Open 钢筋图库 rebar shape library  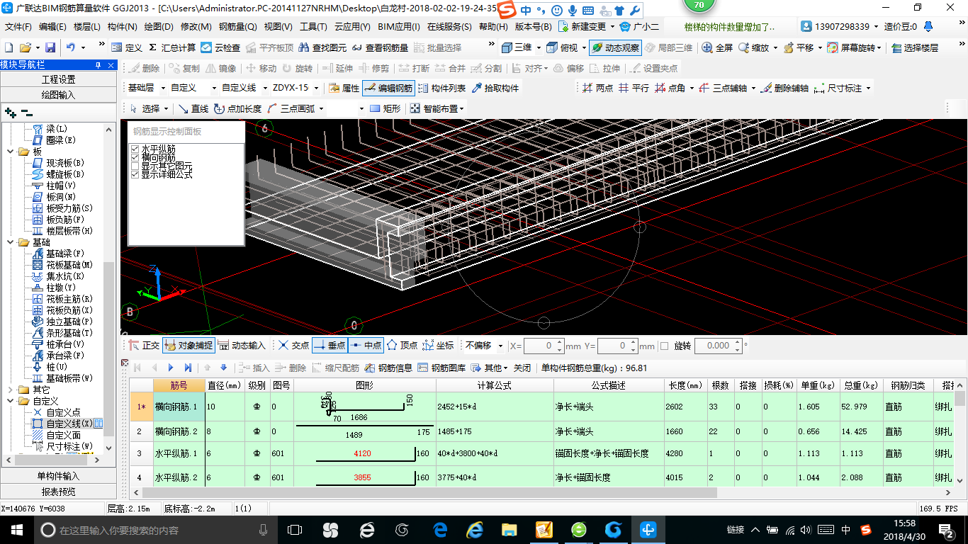coord(441,368)
